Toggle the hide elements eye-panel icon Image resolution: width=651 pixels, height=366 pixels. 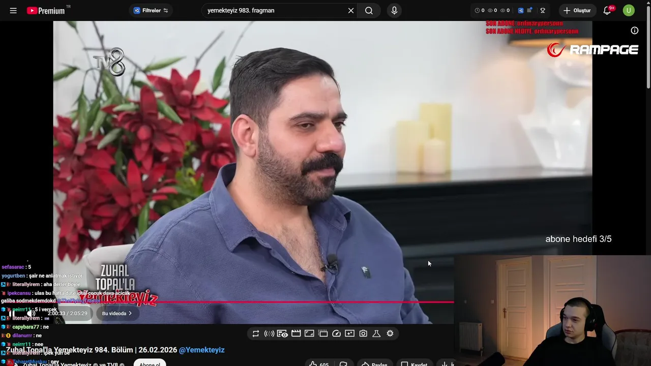pos(283,333)
